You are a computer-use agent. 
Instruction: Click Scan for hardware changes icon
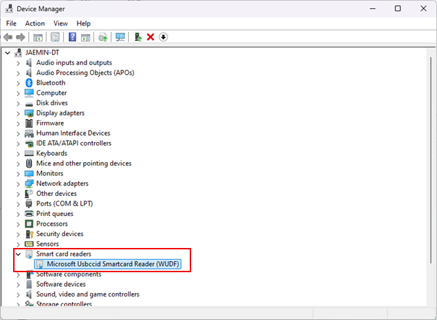[x=120, y=37]
